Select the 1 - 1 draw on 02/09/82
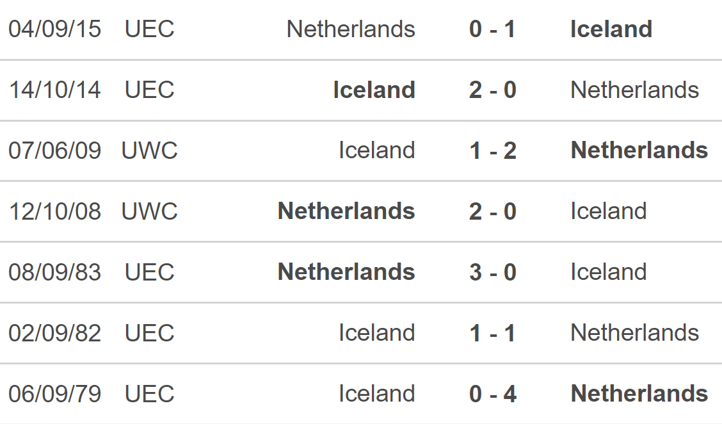Image resolution: width=722 pixels, height=424 pixels. pos(492,333)
